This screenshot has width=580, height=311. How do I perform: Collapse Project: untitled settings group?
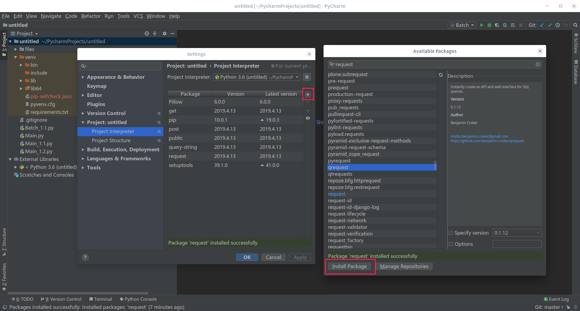(x=83, y=122)
